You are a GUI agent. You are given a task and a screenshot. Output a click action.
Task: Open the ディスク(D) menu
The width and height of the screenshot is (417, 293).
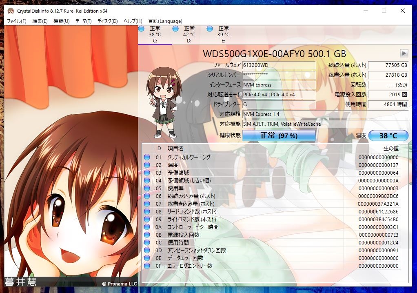107,21
